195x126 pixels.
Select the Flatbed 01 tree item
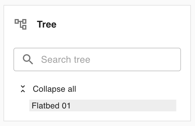click(x=51, y=105)
